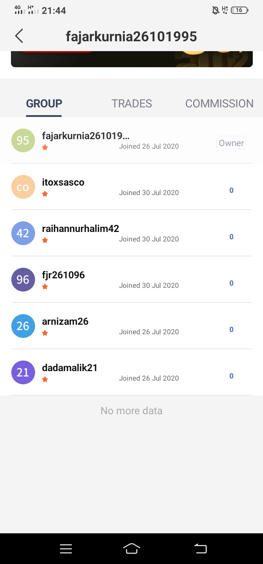Image resolution: width=263 pixels, height=564 pixels.
Task: Select the blue 42 avatar
Action: coord(23,233)
